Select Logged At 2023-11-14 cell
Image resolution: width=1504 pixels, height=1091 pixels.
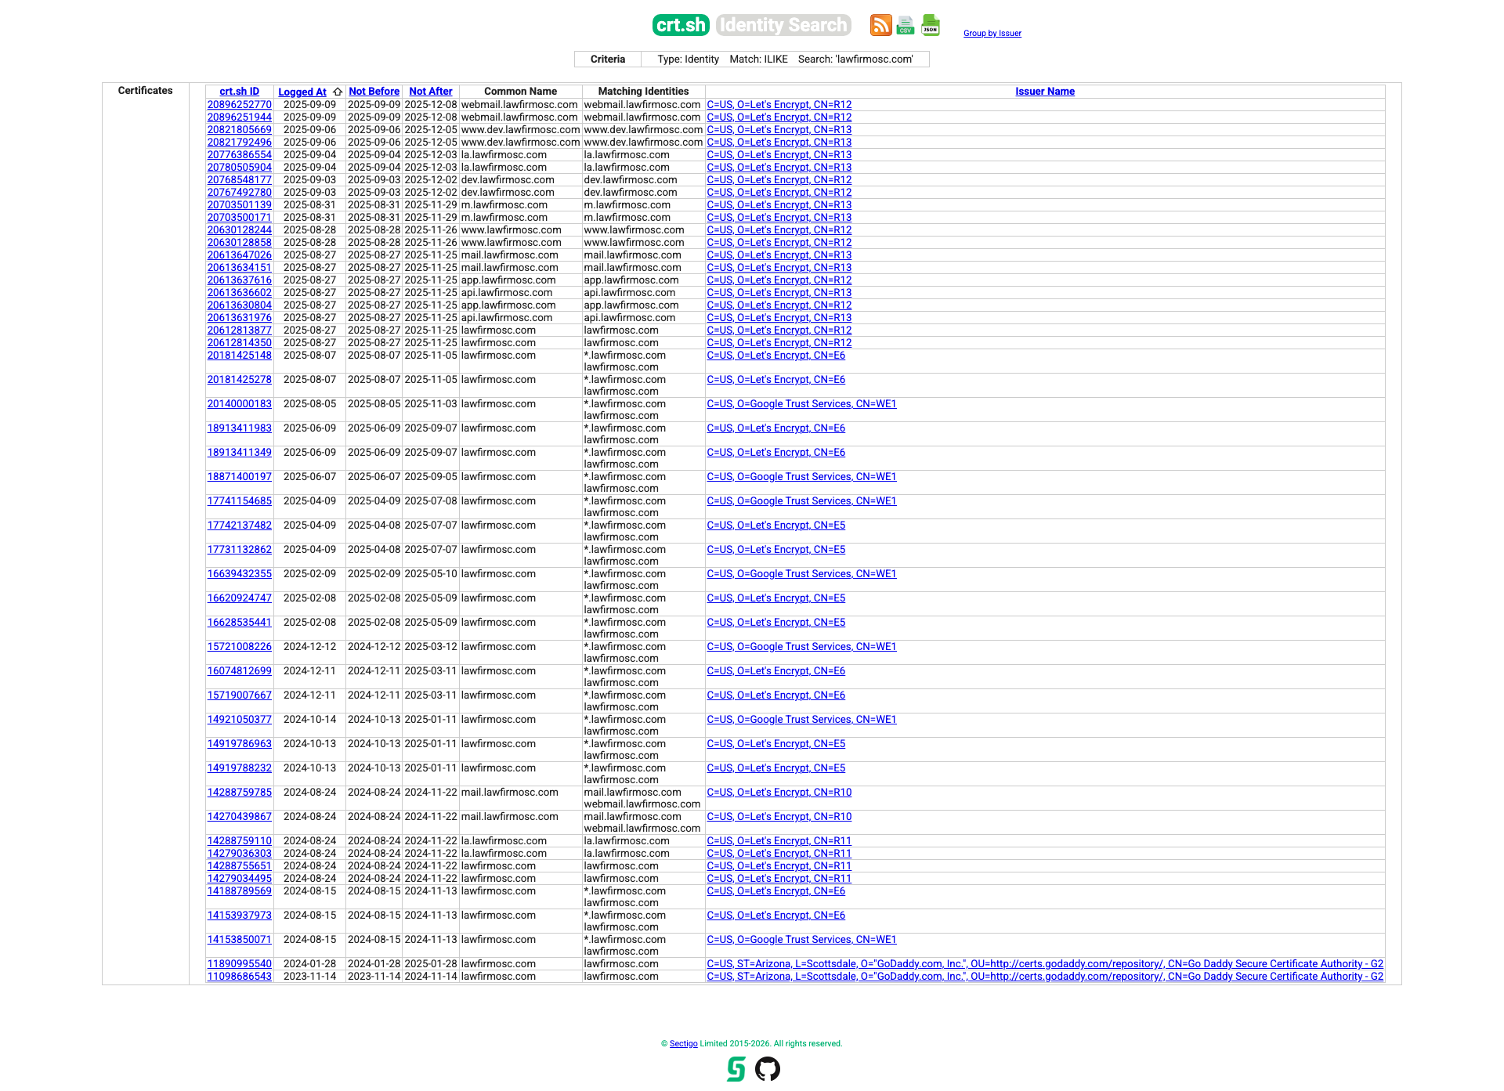point(309,976)
